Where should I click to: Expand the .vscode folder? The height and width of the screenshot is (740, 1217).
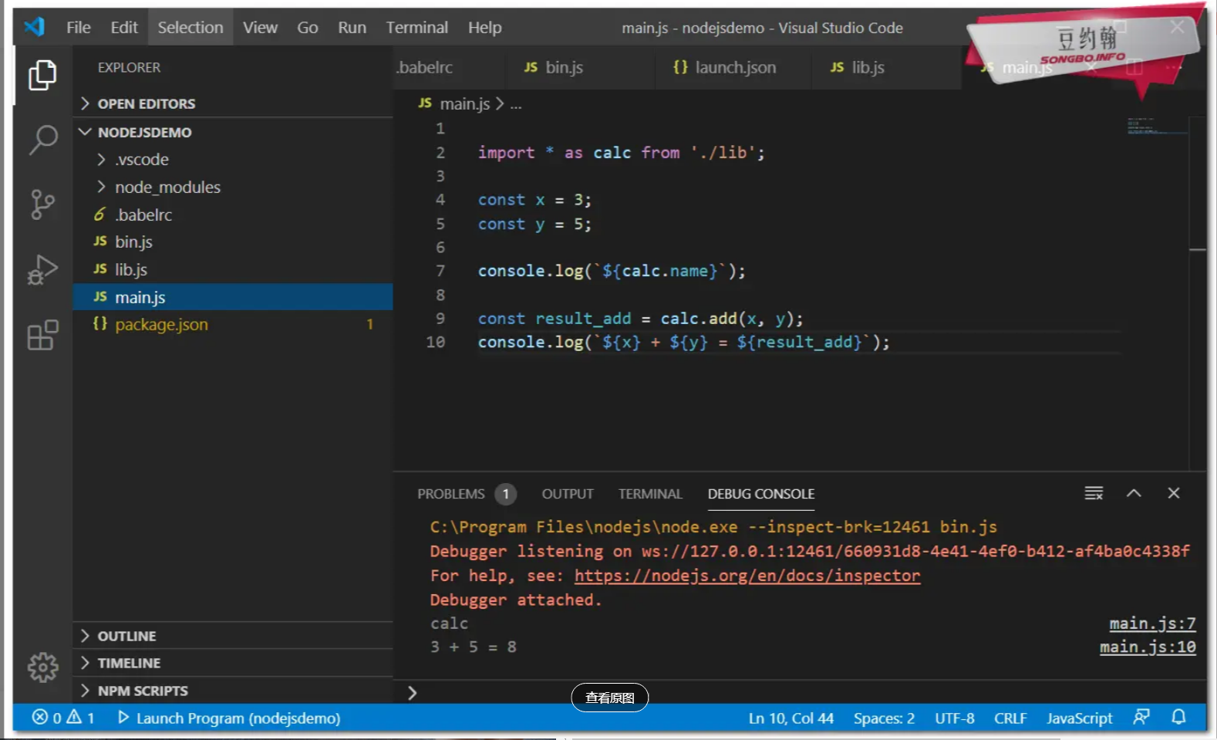tap(233, 160)
